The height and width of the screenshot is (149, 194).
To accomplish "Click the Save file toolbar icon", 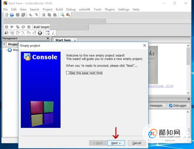I will click(18, 15).
